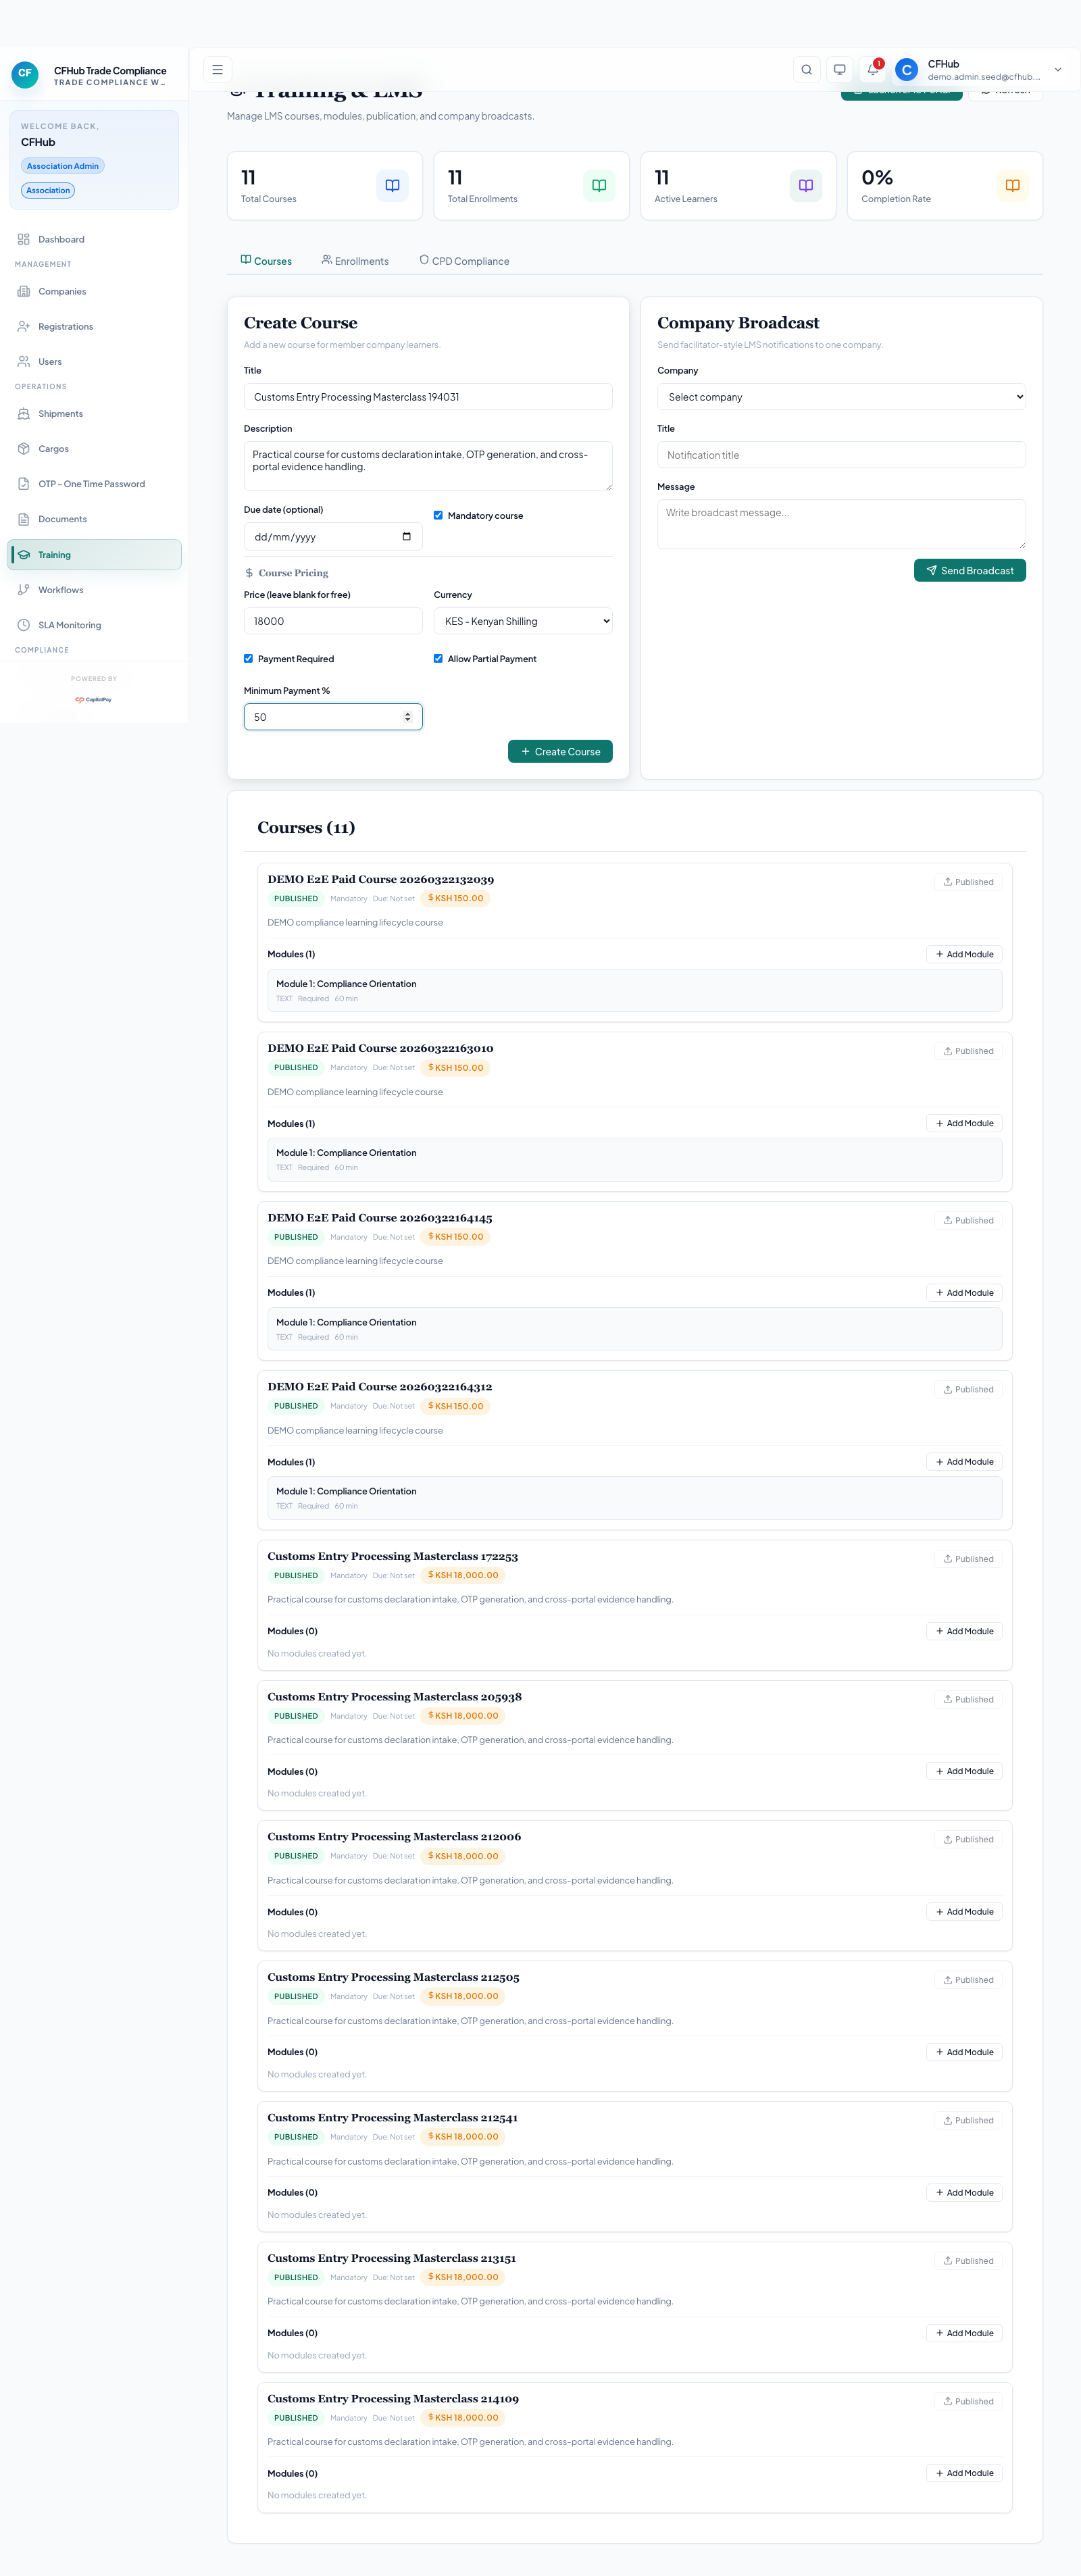The height and width of the screenshot is (2576, 1081).
Task: Click the monitor icon in the top bar
Action: 839,70
